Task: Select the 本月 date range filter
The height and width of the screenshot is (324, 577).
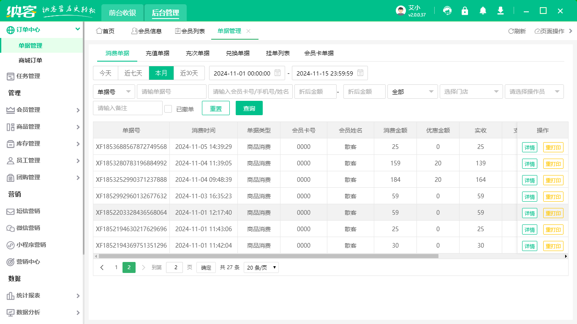Action: (x=161, y=73)
